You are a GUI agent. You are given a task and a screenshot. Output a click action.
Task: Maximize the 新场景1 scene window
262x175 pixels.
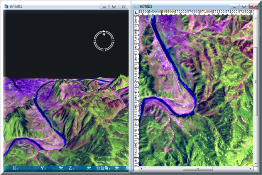(x=114, y=6)
